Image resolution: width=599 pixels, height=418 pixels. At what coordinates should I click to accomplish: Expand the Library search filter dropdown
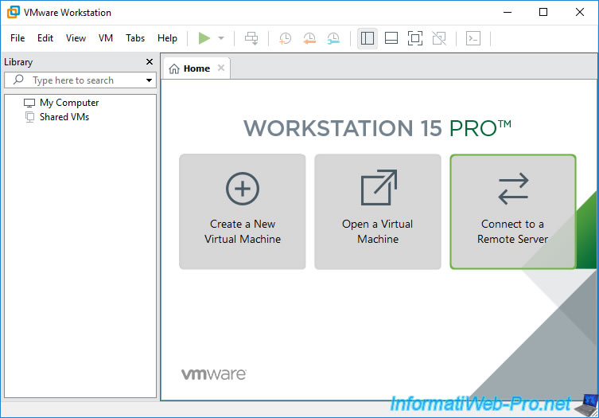point(149,80)
